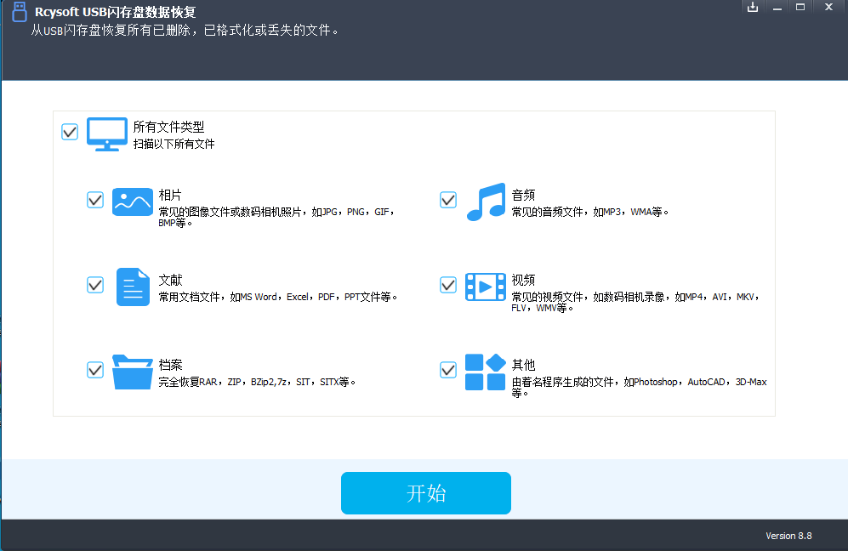Image resolution: width=848 pixels, height=551 pixels.
Task: Click the download icon in the title bar
Action: click(752, 7)
